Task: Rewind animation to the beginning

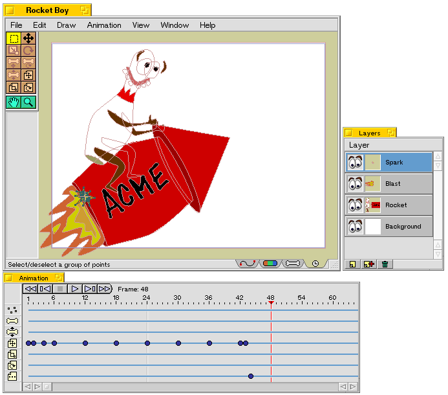Action: tap(30, 289)
